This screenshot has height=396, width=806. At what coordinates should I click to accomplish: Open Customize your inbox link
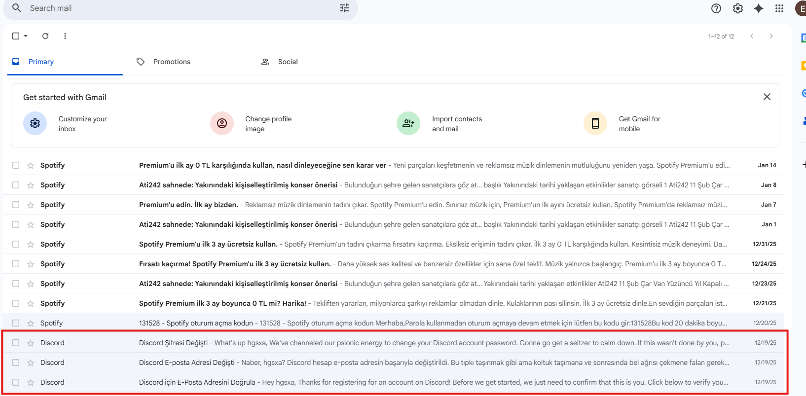[82, 124]
